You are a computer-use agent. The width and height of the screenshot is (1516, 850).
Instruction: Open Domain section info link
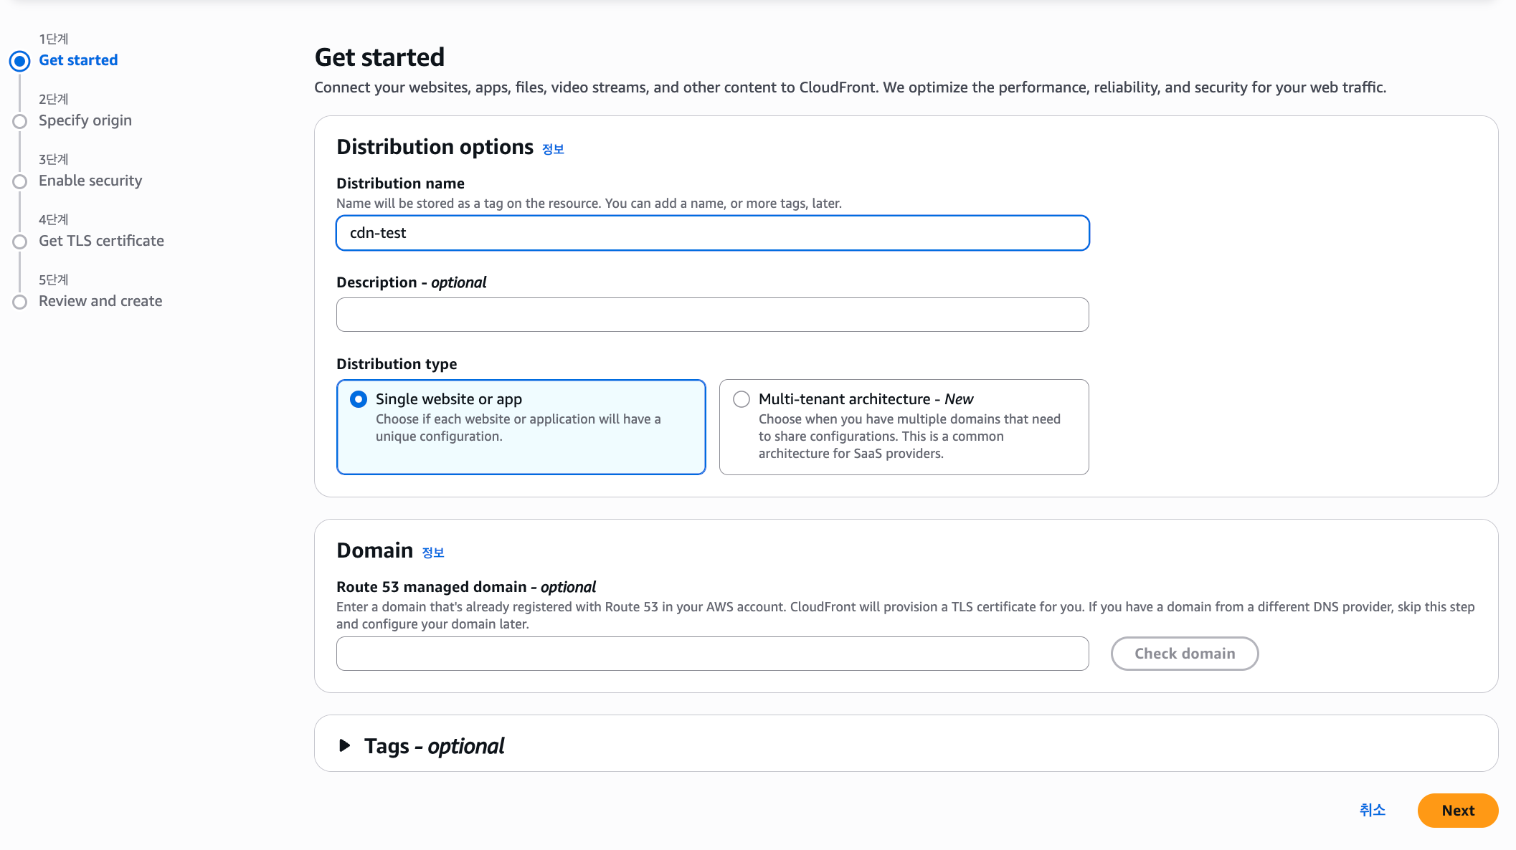[x=432, y=553]
